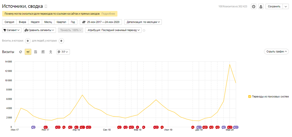The width and height of the screenshot is (292, 137).
Task: Open annotations 7/7 dropdown
Action: tap(63, 52)
